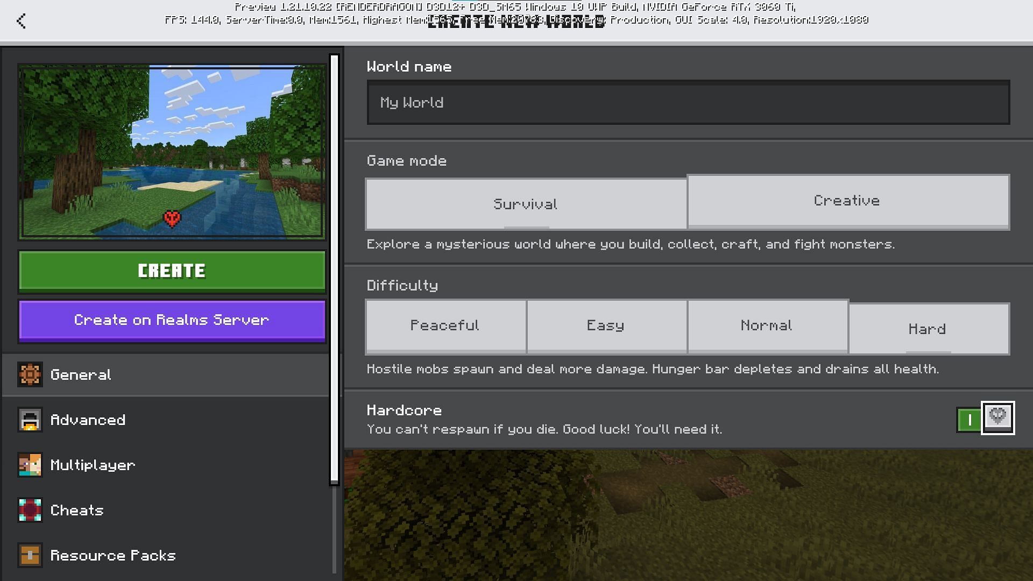Select Normal difficulty level
1033x581 pixels.
tap(766, 325)
